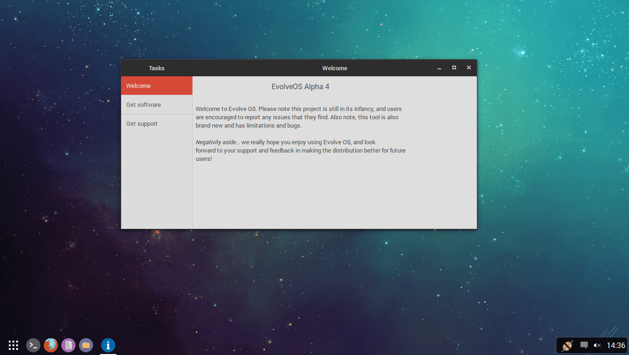Click the Welcome info icon in panel
The height and width of the screenshot is (355, 629).
click(x=108, y=345)
